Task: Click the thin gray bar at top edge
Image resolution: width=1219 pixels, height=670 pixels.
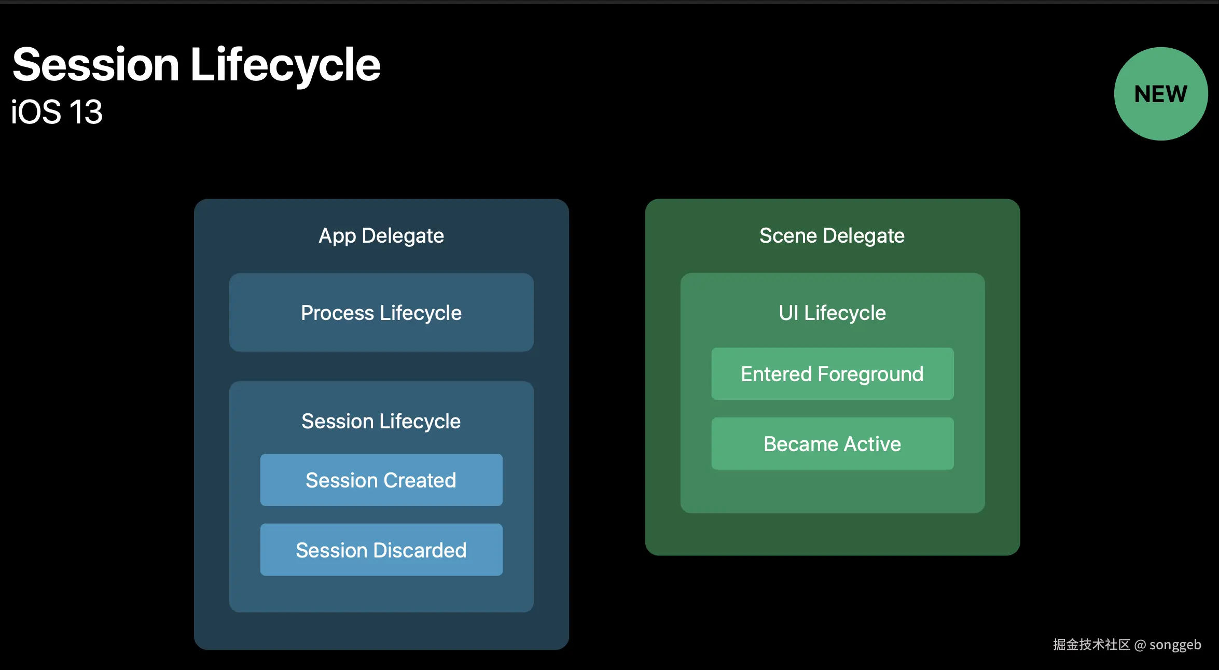Action: (609, 2)
